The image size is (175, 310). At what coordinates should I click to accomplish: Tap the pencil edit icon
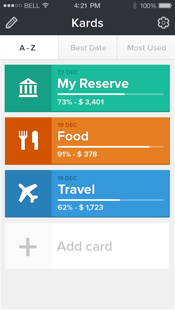pyautogui.click(x=11, y=23)
